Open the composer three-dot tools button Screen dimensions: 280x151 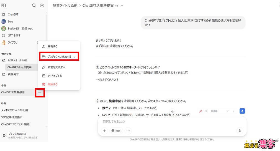[x=128, y=131]
